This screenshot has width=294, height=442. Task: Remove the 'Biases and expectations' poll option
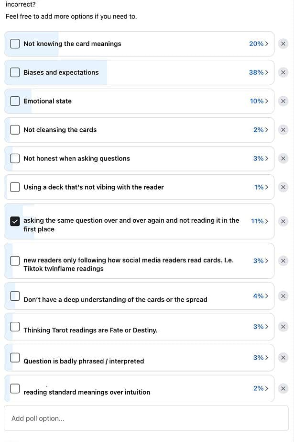(283, 72)
